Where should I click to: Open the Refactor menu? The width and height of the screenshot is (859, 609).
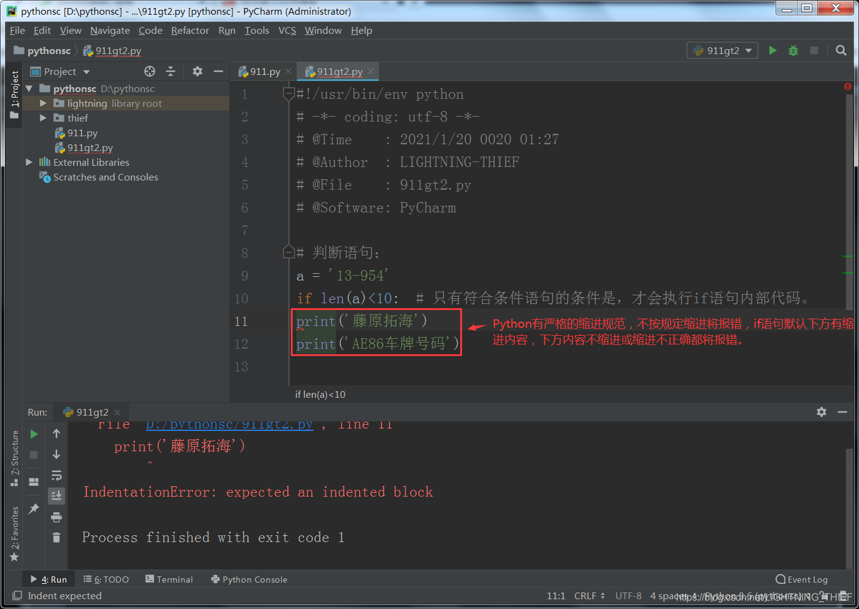(190, 30)
